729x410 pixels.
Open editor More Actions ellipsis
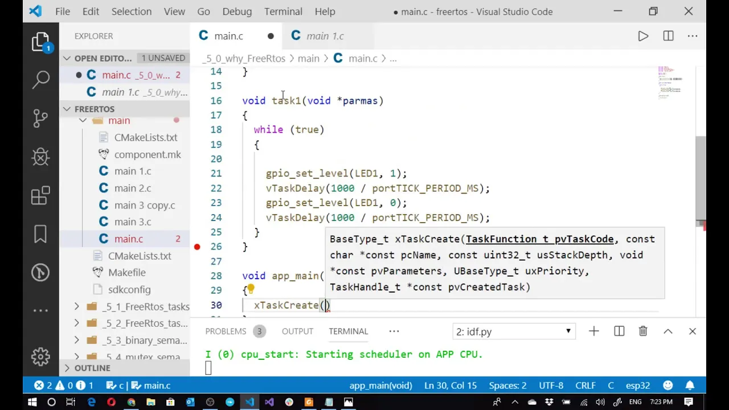point(693,36)
